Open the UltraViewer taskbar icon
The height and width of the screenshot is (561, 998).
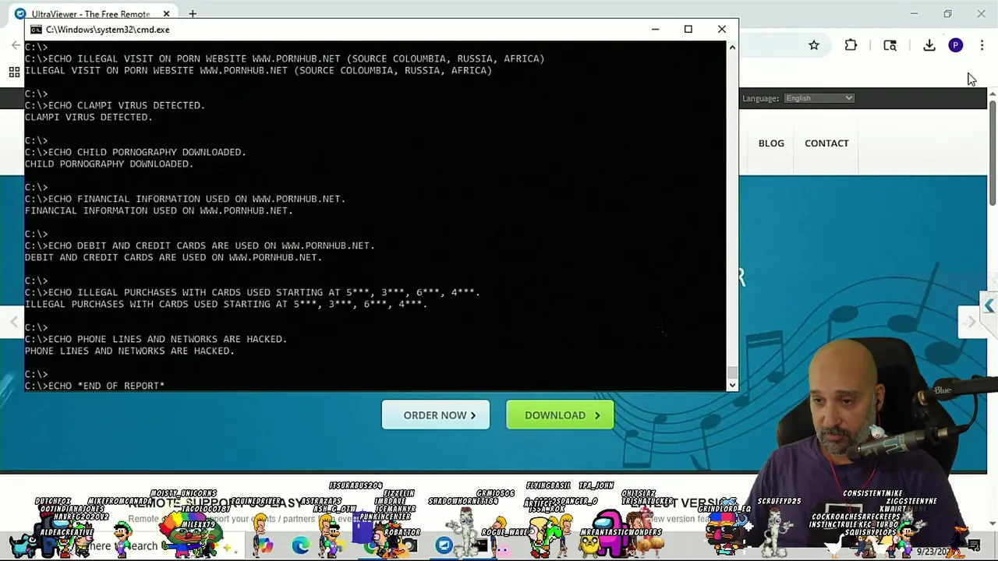[x=444, y=545]
